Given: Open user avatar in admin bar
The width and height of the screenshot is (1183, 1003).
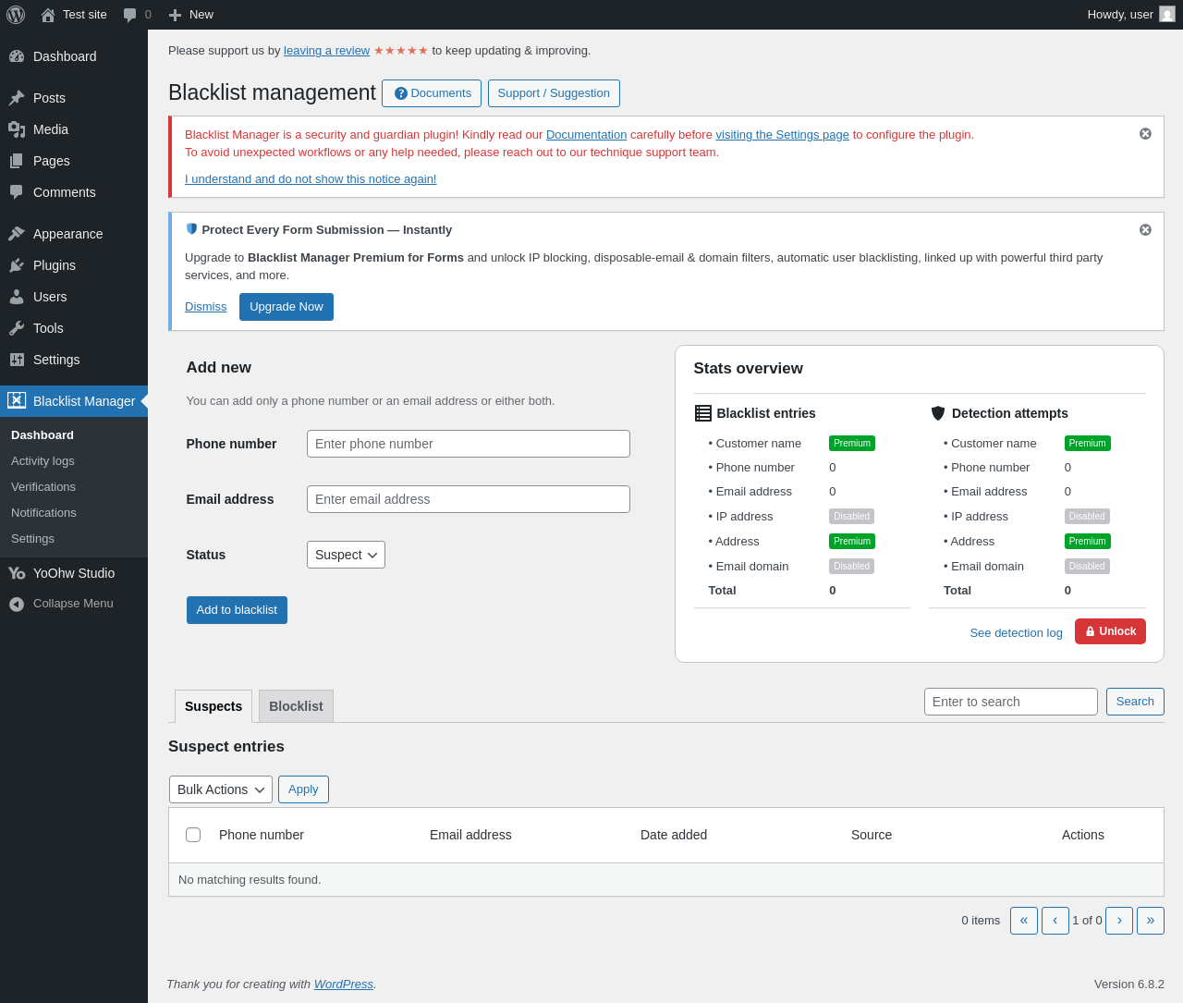Looking at the screenshot, I should 1167,14.
